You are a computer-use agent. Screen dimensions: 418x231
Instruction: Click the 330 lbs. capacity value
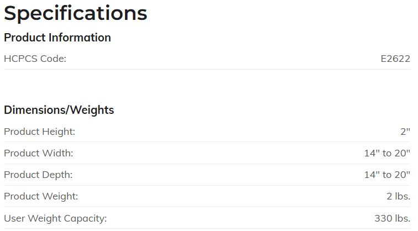point(392,218)
